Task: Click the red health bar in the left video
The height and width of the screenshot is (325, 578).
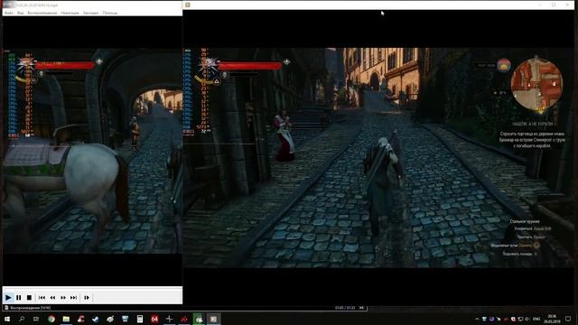Action: pos(64,66)
